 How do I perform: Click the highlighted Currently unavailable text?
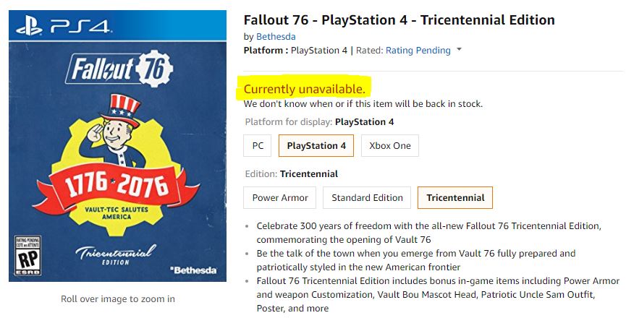[305, 89]
